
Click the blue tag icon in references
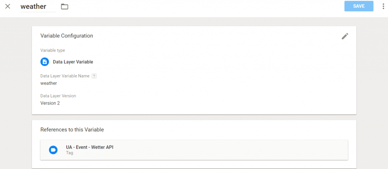(x=53, y=150)
